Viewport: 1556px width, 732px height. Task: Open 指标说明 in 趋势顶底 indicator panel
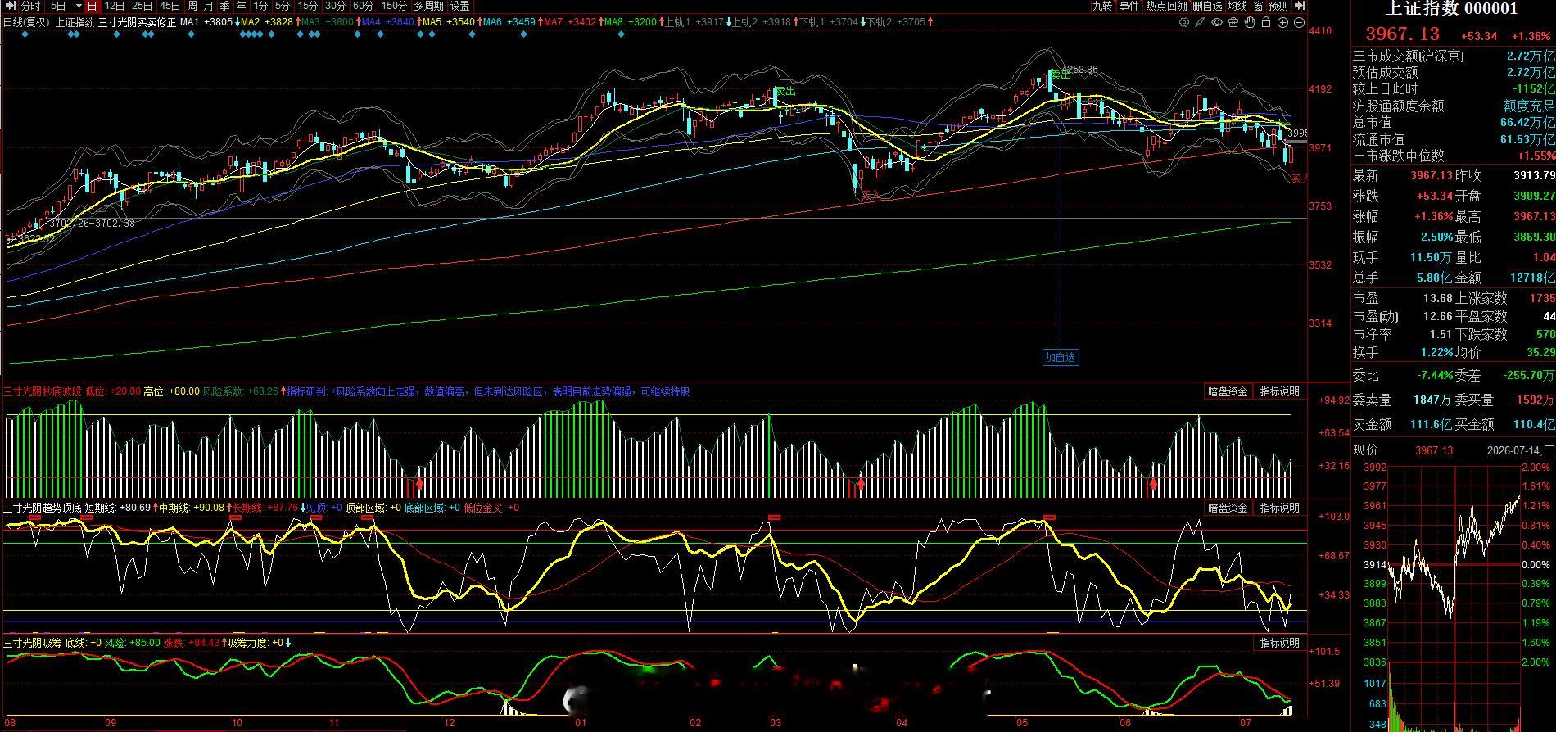click(1279, 508)
